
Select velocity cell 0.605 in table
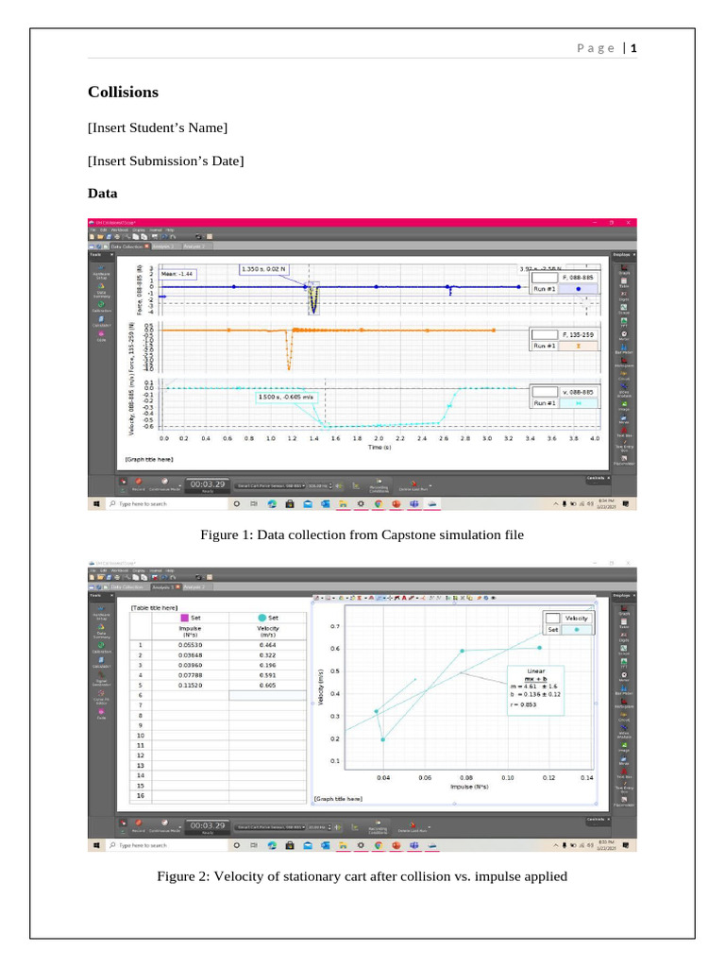coord(267,686)
